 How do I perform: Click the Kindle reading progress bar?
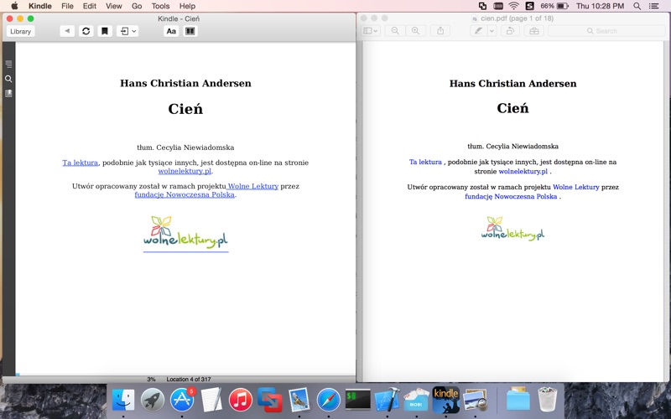pyautogui.click(x=179, y=375)
